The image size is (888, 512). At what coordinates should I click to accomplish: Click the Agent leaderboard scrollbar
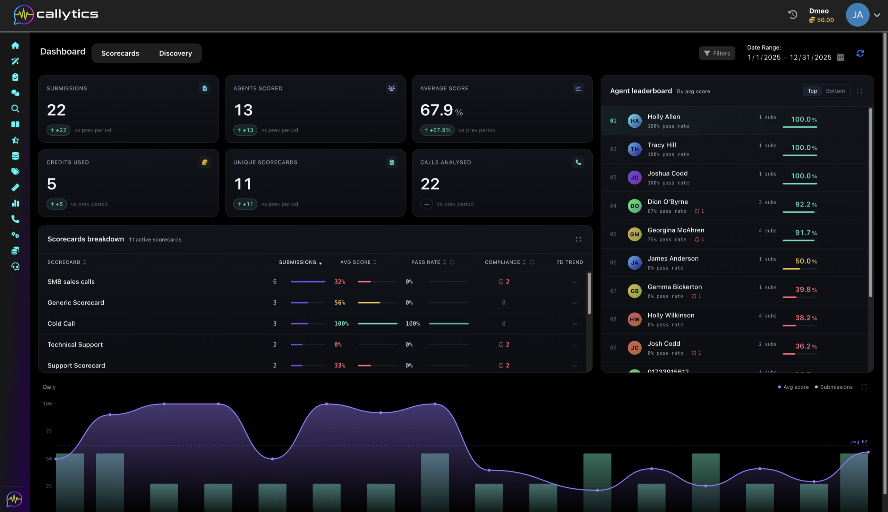[870, 203]
